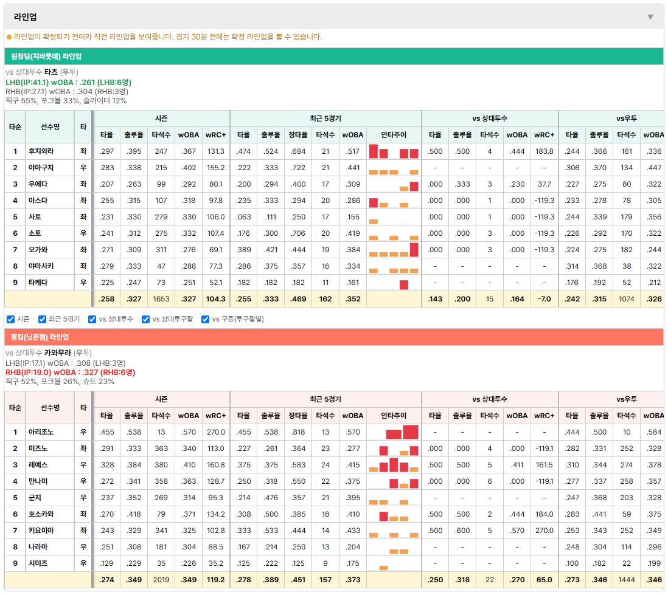Click 호소카와's hit trend bar chart

(x=394, y=514)
